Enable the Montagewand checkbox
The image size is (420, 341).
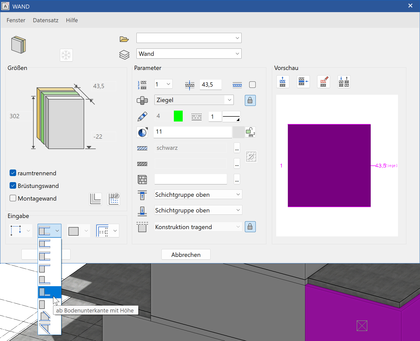[13, 198]
